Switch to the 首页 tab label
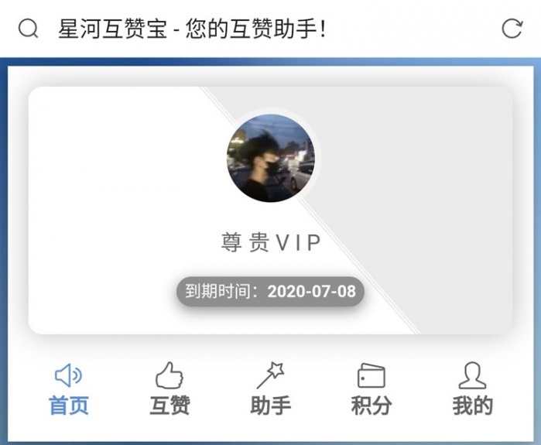 click(x=68, y=406)
